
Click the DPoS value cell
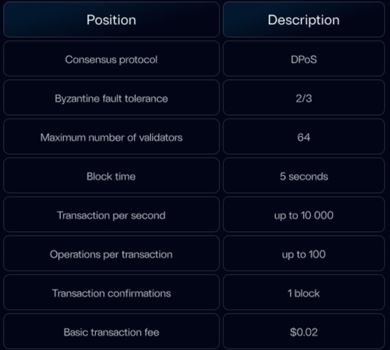(304, 59)
